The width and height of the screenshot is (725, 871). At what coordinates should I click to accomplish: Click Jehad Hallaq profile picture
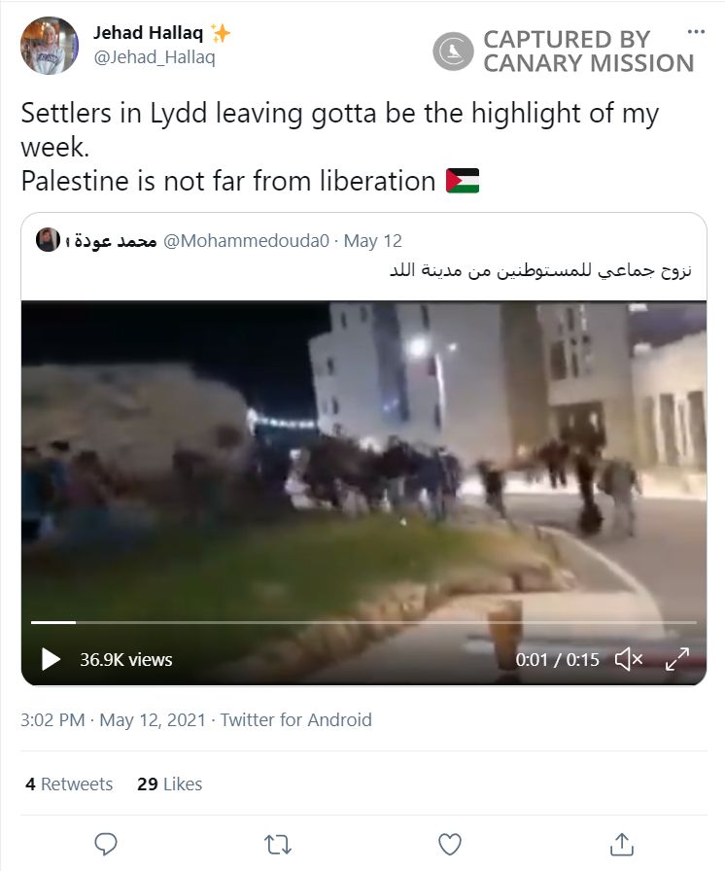[x=50, y=46]
